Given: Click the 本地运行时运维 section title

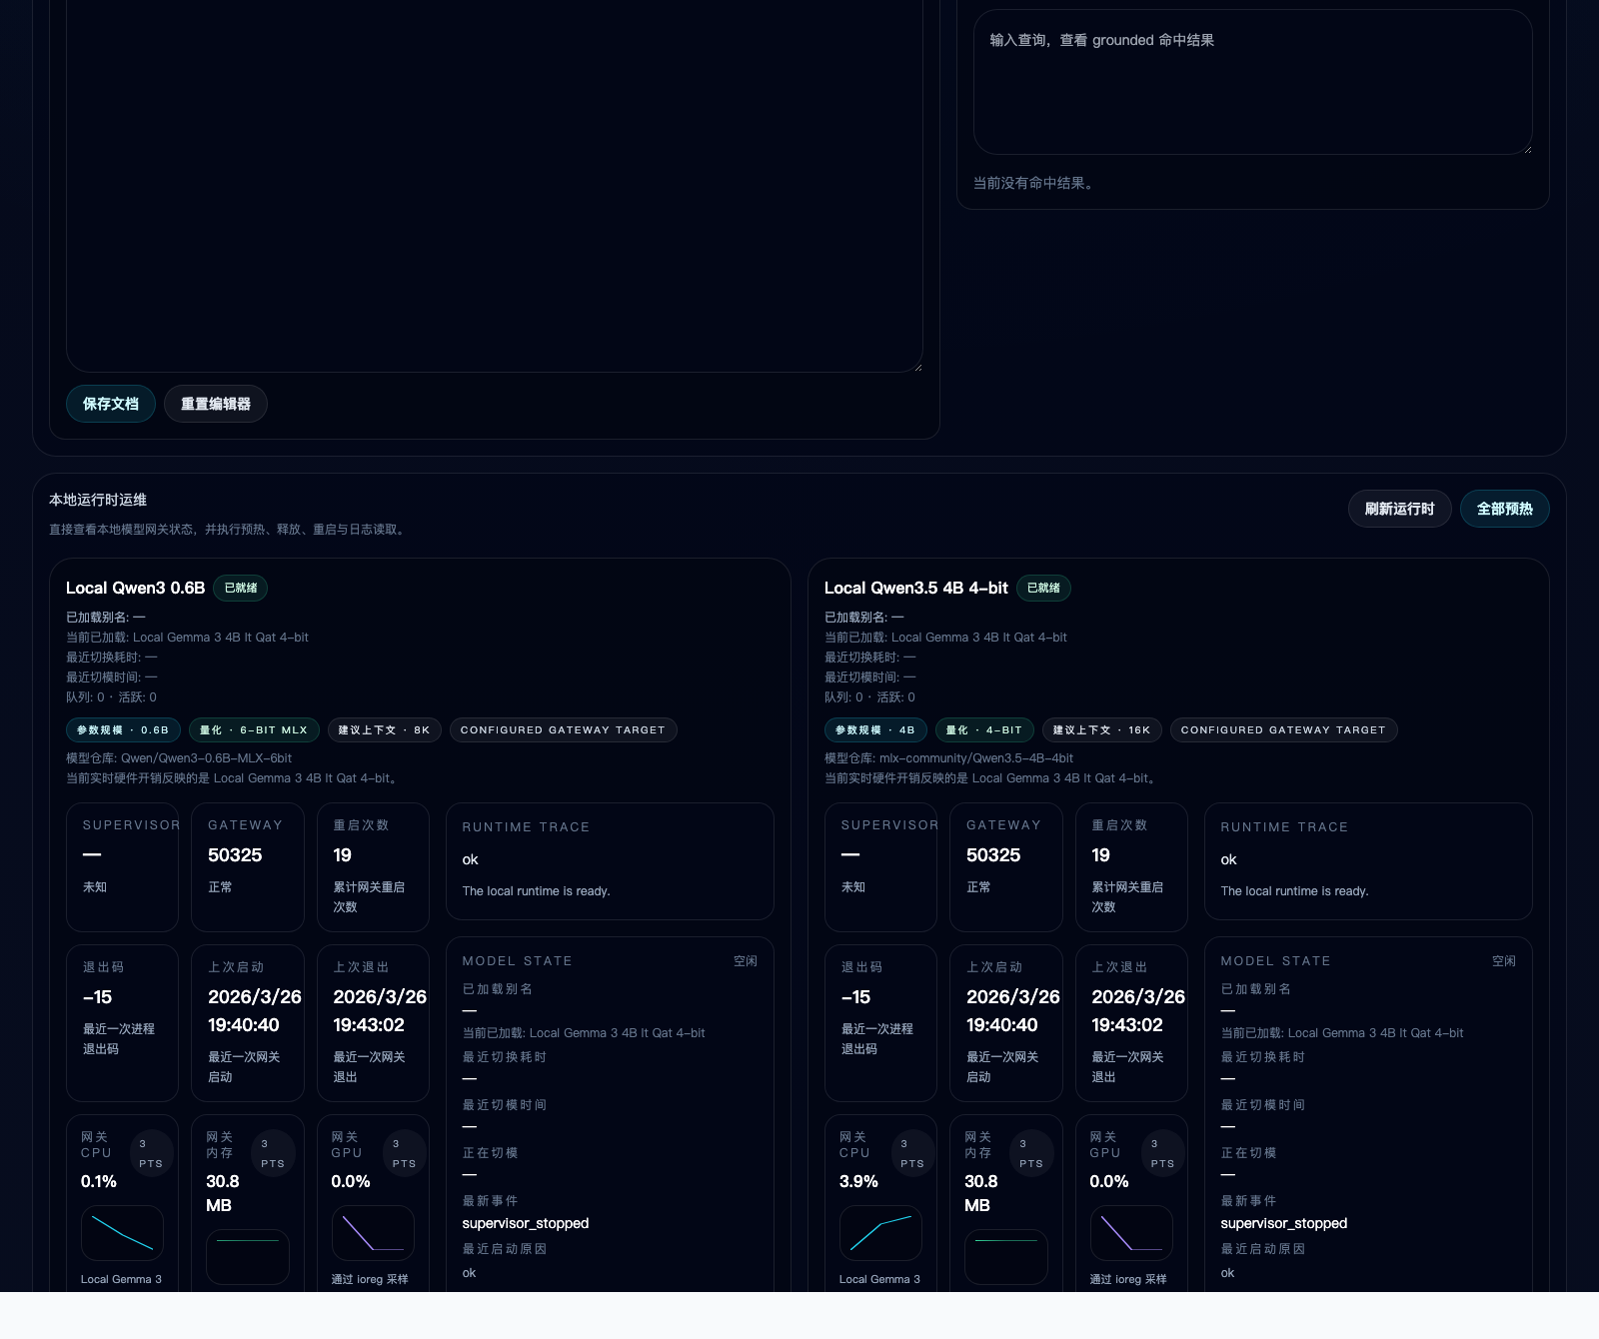Looking at the screenshot, I should (x=98, y=500).
